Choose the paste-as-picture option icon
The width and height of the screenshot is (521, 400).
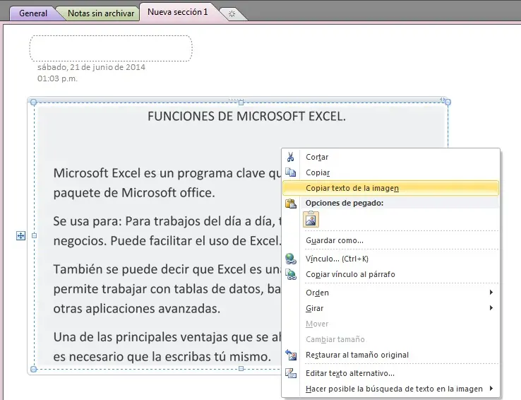click(311, 220)
